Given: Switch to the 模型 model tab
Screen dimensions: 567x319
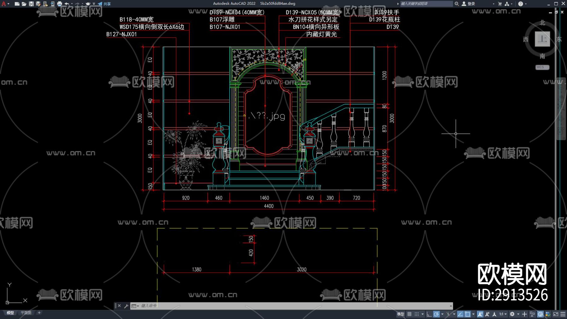Looking at the screenshot, I should coord(10,313).
